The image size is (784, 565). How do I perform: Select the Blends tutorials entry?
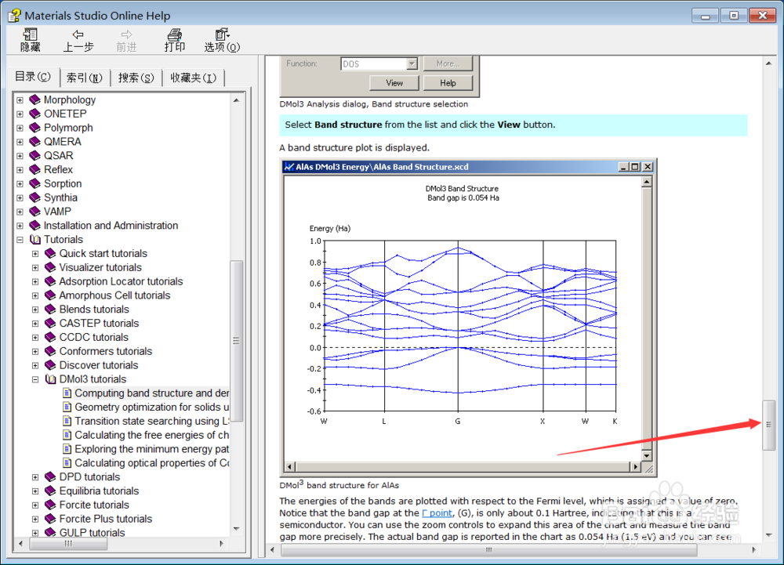tap(94, 310)
